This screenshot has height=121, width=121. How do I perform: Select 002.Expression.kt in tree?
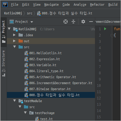(x=51, y=59)
